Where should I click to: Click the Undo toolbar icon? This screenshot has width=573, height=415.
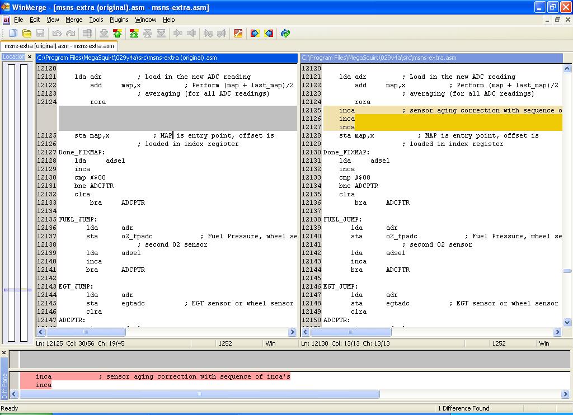point(57,34)
